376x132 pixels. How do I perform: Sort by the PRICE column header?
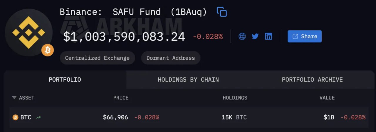tap(121, 98)
